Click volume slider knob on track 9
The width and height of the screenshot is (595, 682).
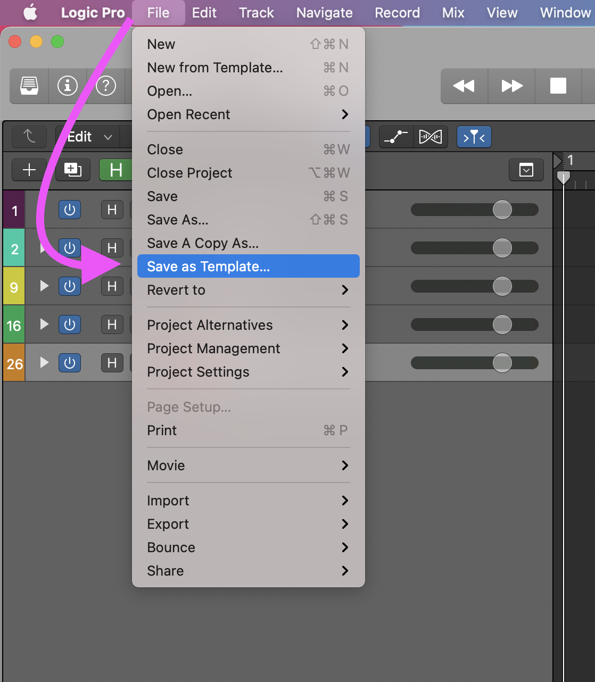coord(502,286)
